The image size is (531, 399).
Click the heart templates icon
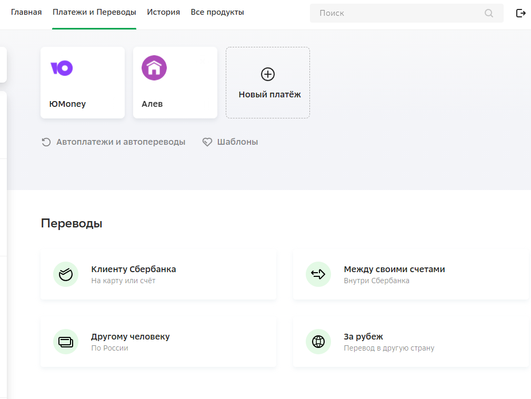207,142
